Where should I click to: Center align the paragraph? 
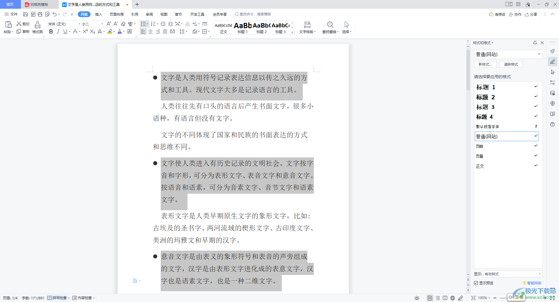click(x=151, y=31)
